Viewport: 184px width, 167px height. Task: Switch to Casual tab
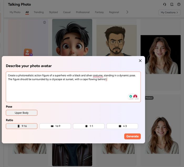pyautogui.click(x=67, y=12)
